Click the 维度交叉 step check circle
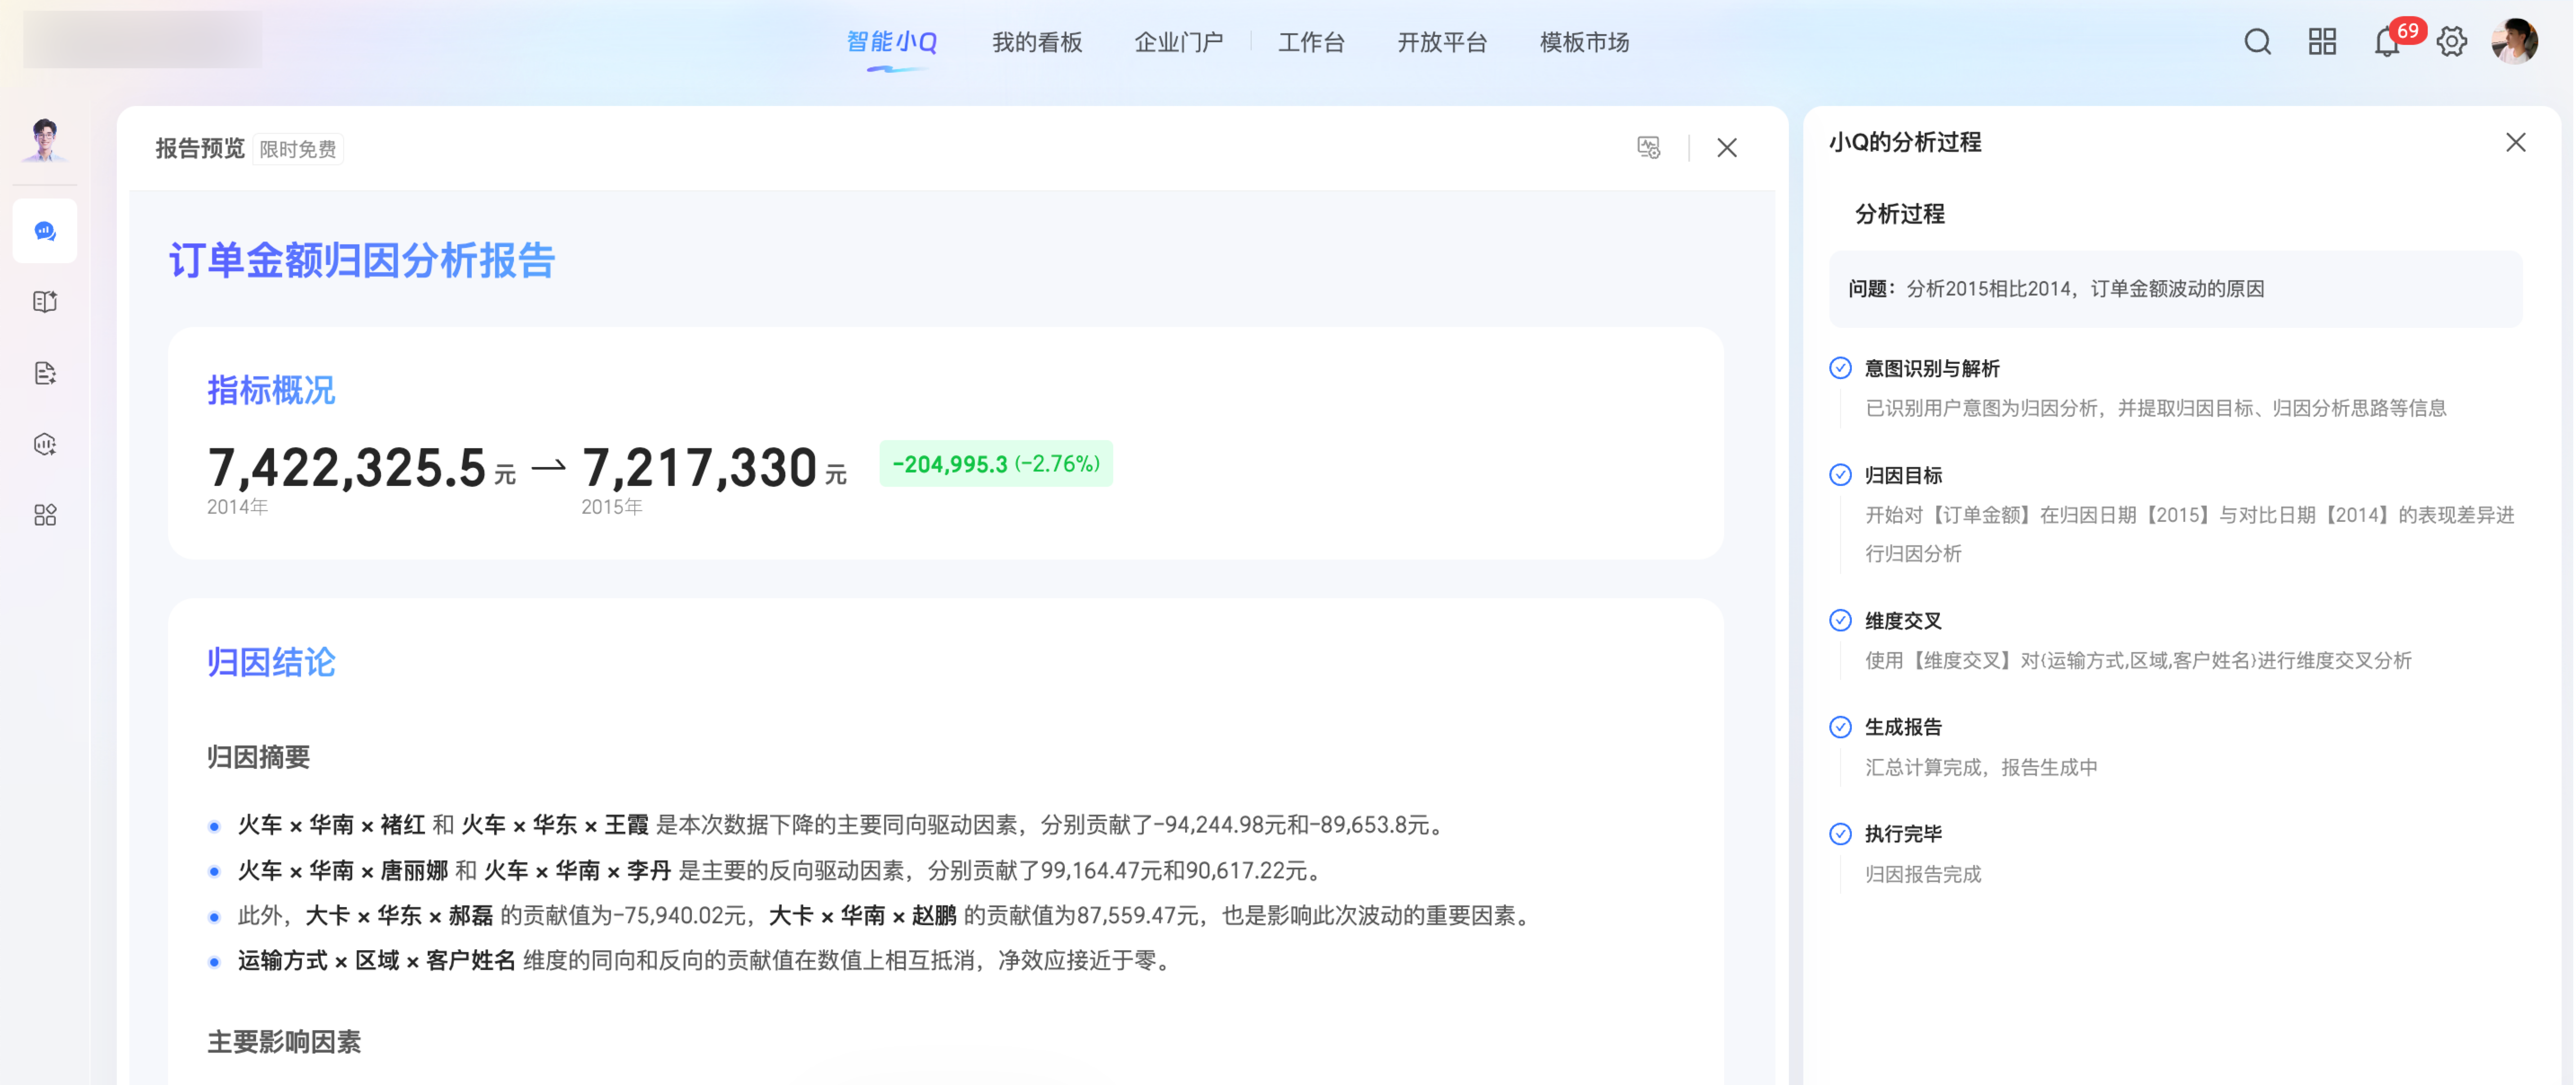 (1840, 621)
